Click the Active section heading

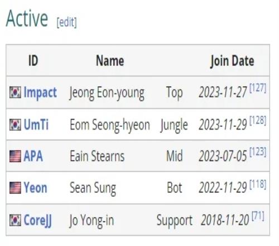pyautogui.click(x=27, y=18)
